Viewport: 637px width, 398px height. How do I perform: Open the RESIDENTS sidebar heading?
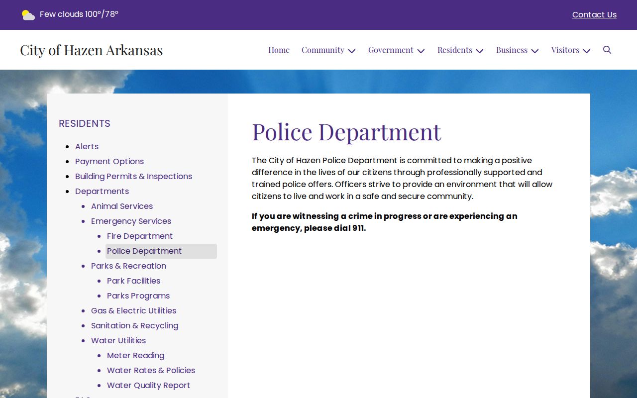click(x=85, y=123)
